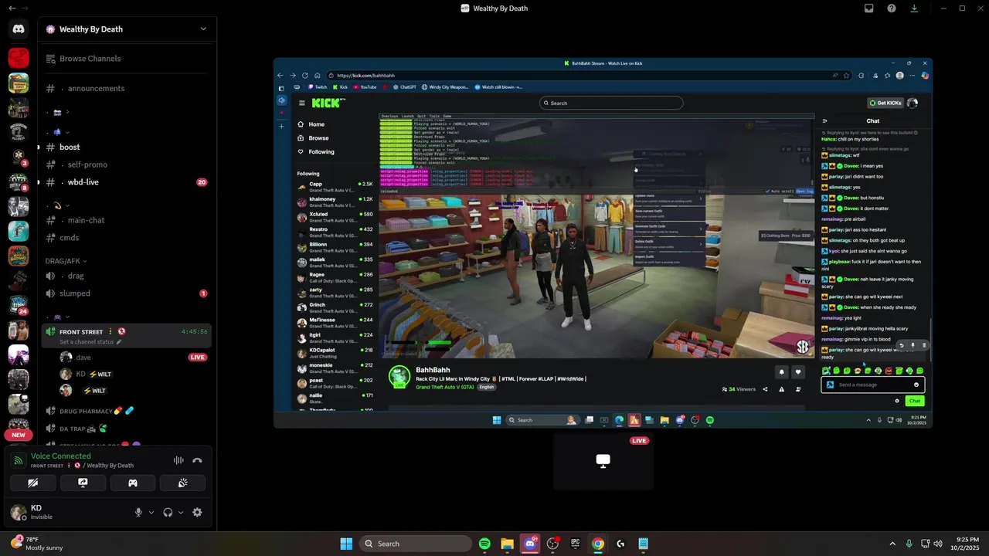Image resolution: width=989 pixels, height=556 pixels.
Task: Start an activity with the gamepad button
Action: click(x=133, y=483)
